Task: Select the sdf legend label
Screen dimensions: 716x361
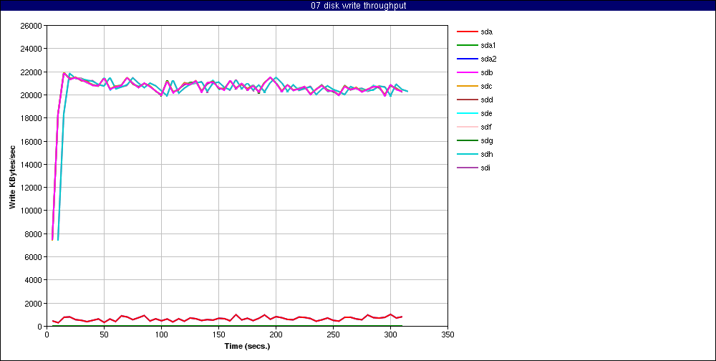Action: coord(486,127)
